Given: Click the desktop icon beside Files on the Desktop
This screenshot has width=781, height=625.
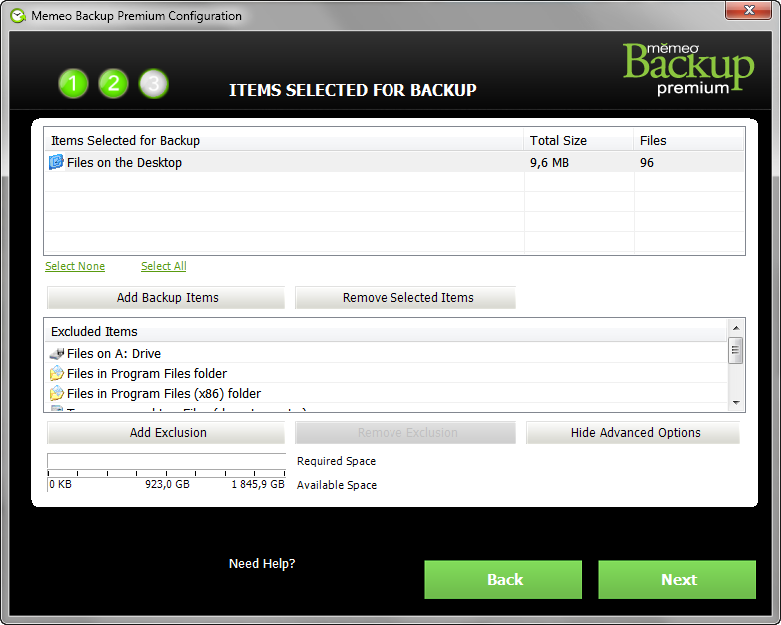Looking at the screenshot, I should (56, 162).
